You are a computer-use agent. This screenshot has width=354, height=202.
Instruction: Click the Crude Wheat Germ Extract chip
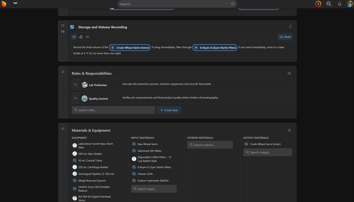130,47
